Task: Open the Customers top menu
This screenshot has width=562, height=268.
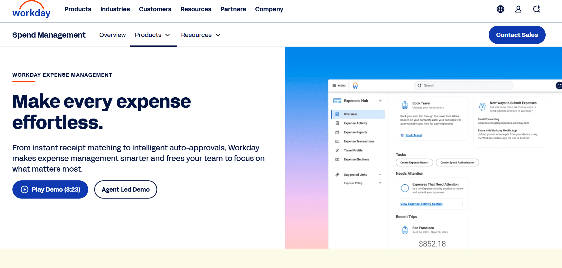Action: pyautogui.click(x=155, y=9)
